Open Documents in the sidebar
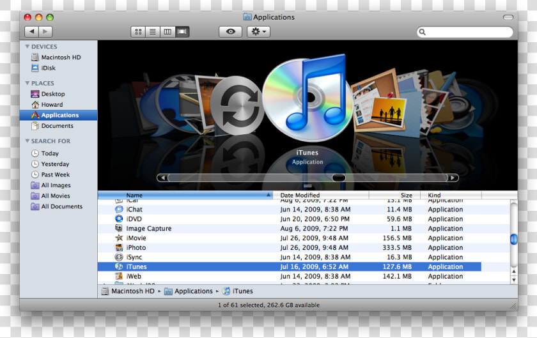Viewport: 537px width, 338px height. pos(58,126)
